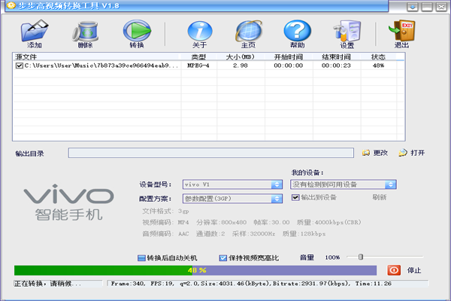Click the 类型 column header
The image size is (451, 301).
[x=198, y=56]
